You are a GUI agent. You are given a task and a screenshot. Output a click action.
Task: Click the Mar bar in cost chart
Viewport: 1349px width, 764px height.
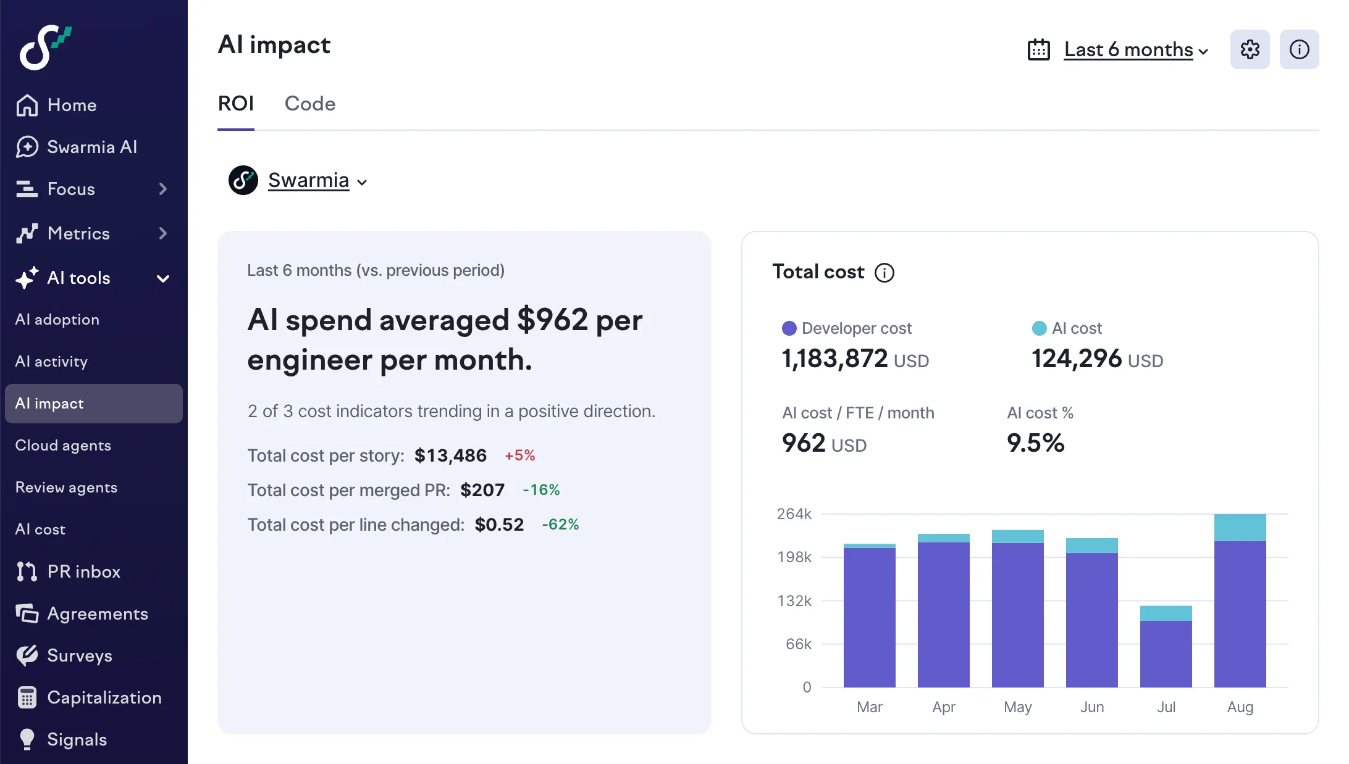tap(870, 615)
